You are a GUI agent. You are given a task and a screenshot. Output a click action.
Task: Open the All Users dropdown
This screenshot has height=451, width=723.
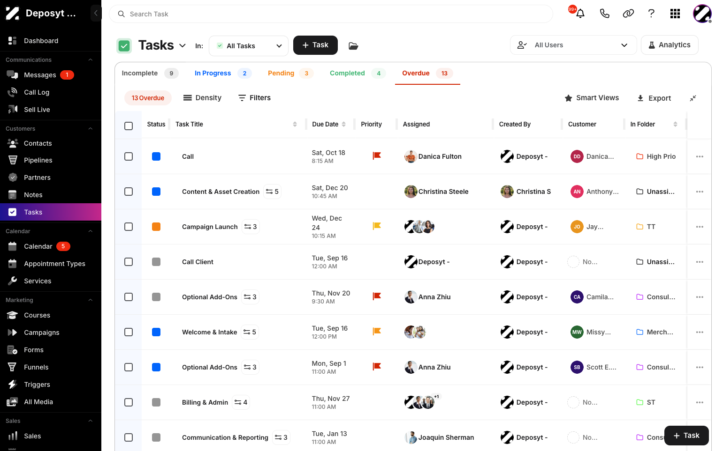(x=573, y=45)
